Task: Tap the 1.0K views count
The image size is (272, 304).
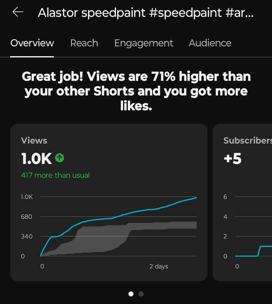Action: point(36,158)
